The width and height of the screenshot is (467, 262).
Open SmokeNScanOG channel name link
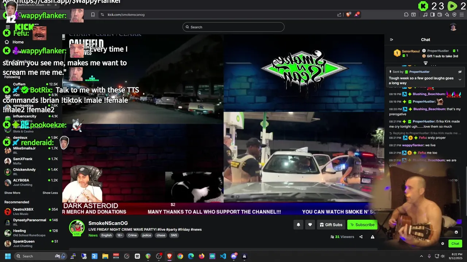point(108,223)
